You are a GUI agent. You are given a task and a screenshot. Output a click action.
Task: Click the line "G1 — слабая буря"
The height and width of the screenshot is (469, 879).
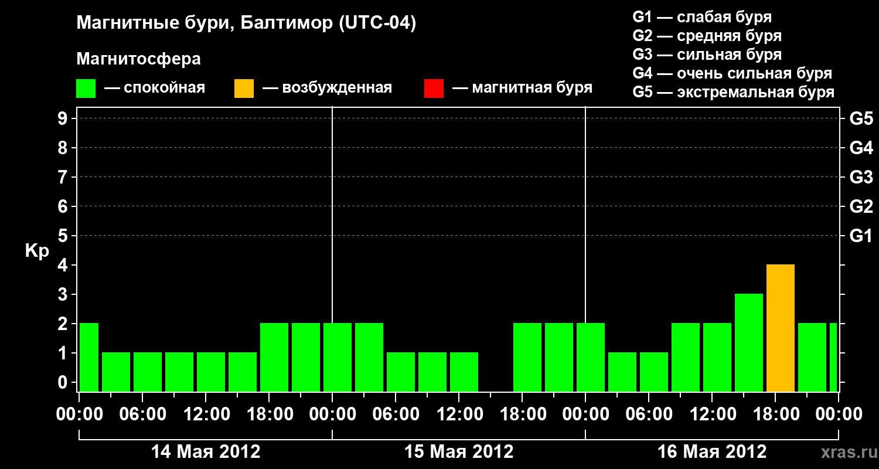point(702,17)
